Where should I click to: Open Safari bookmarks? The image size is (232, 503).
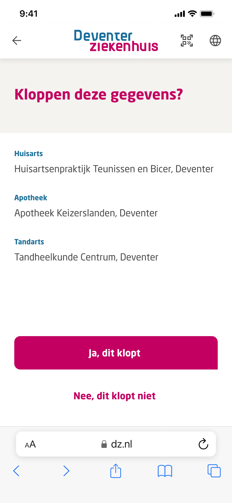(x=165, y=471)
